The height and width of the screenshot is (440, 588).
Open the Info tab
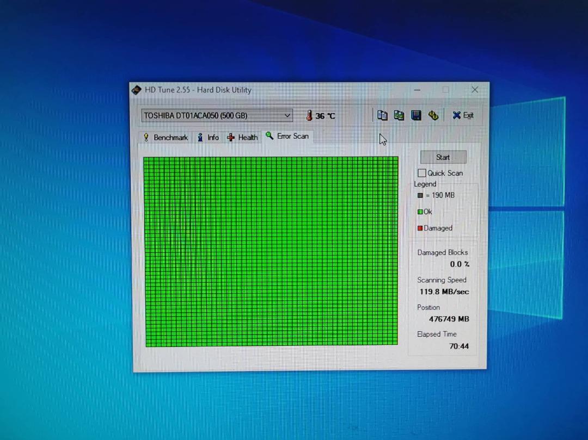tap(209, 138)
